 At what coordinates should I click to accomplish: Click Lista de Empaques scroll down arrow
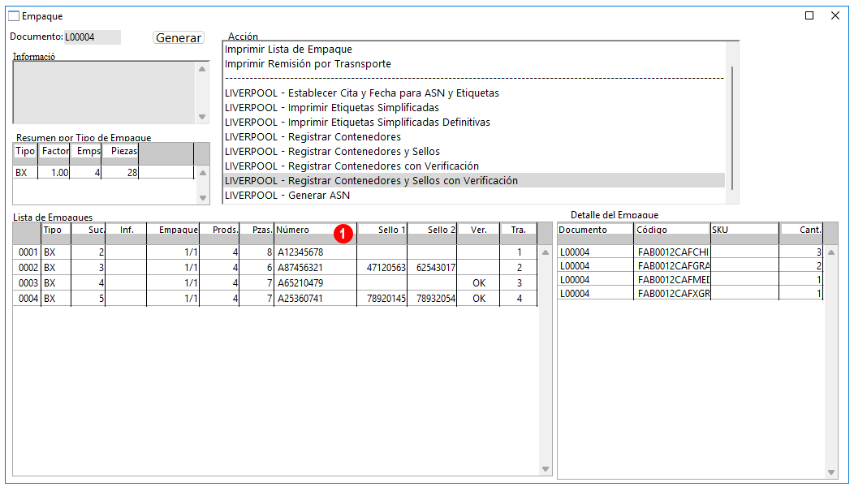546,469
